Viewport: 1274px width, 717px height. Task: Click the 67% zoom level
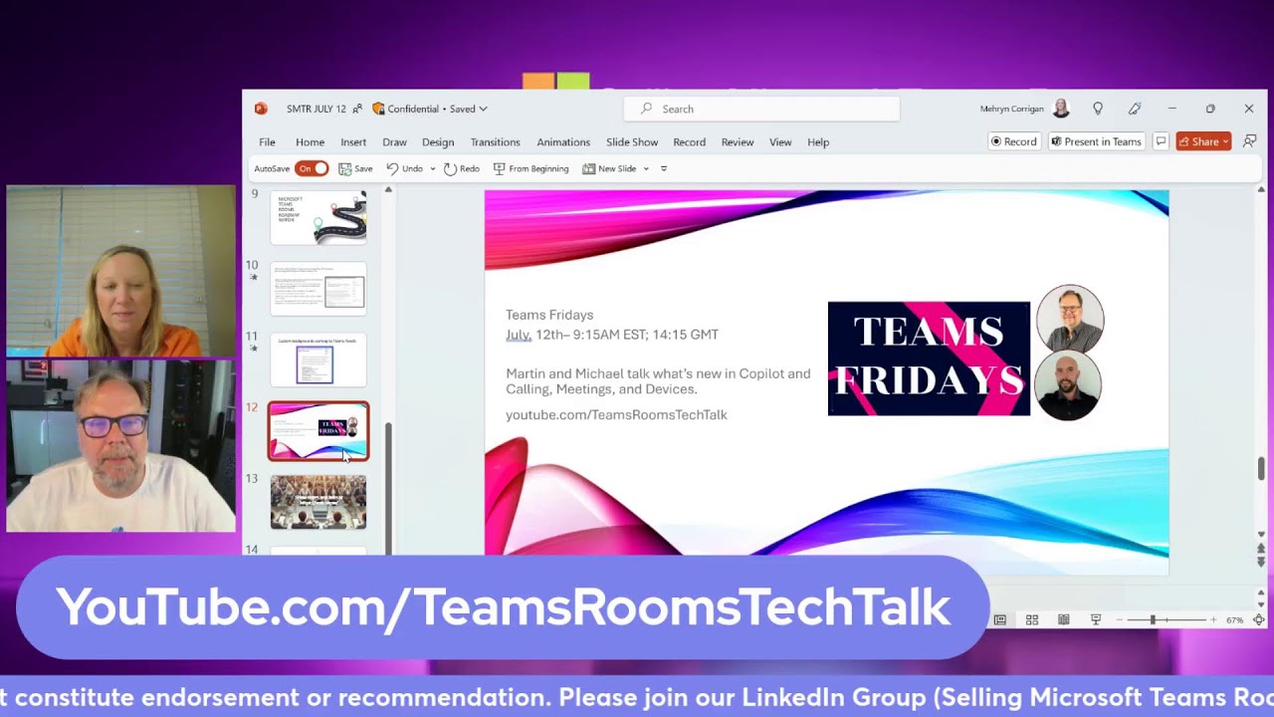(1234, 620)
